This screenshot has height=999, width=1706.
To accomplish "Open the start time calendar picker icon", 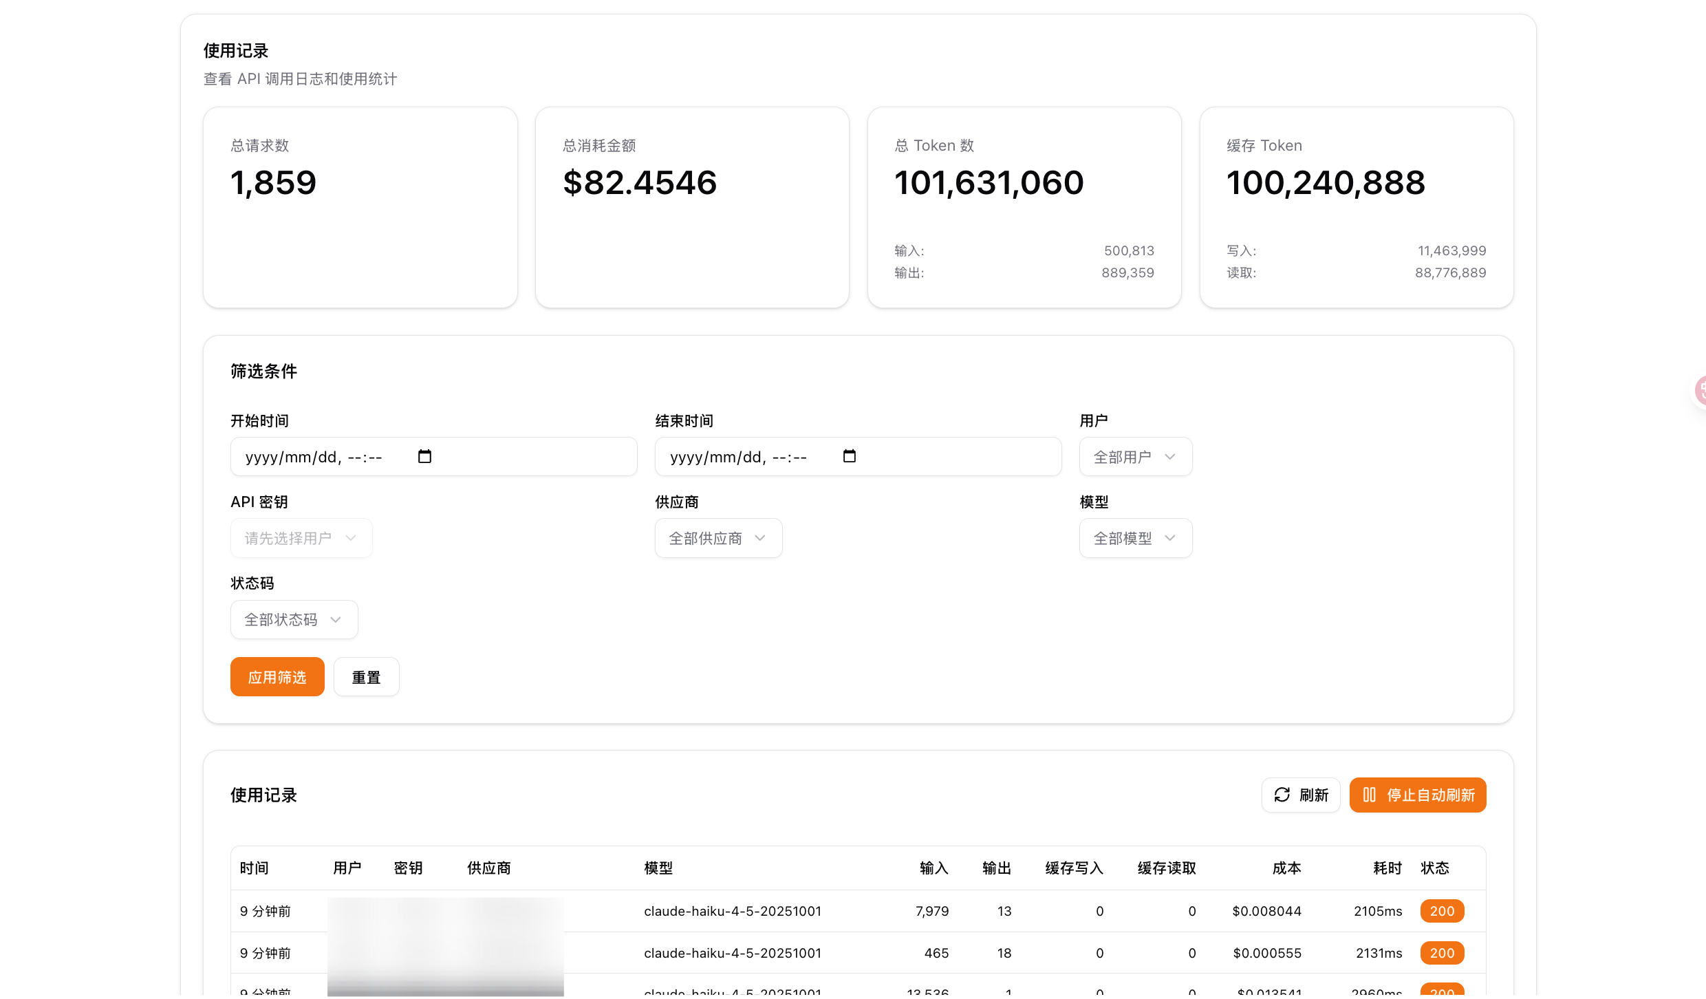I will [x=424, y=456].
